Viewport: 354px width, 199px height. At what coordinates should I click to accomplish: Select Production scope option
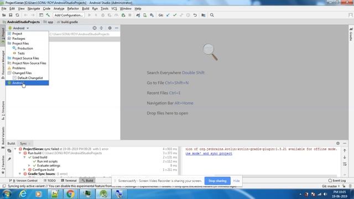(27, 48)
